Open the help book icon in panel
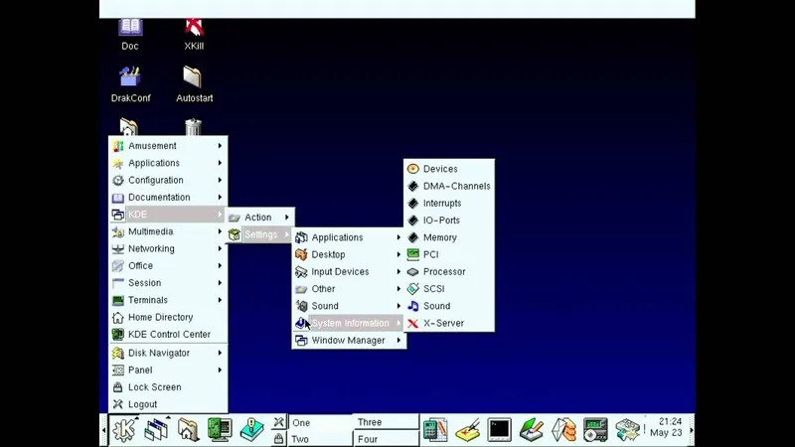This screenshot has width=795, height=447. [x=252, y=430]
